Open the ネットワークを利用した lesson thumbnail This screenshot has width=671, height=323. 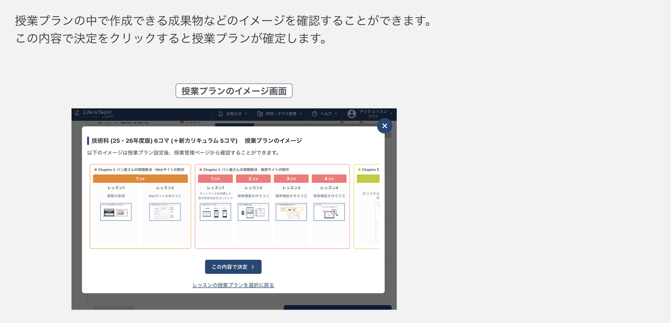215,212
